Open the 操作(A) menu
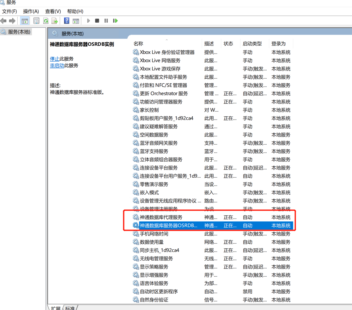This screenshot has width=352, height=310. (x=31, y=11)
